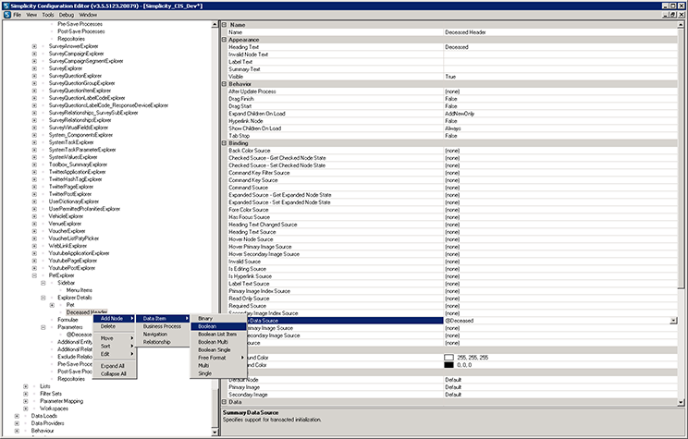Select the Workspaces tree item
Screen dimensions: 688x439
(x=54, y=409)
